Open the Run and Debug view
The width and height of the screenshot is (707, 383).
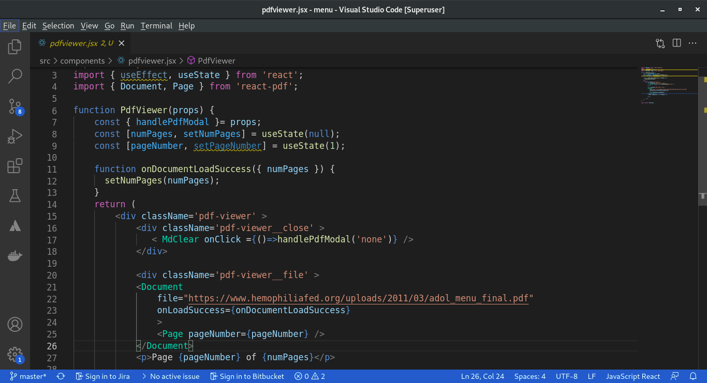[x=15, y=136]
